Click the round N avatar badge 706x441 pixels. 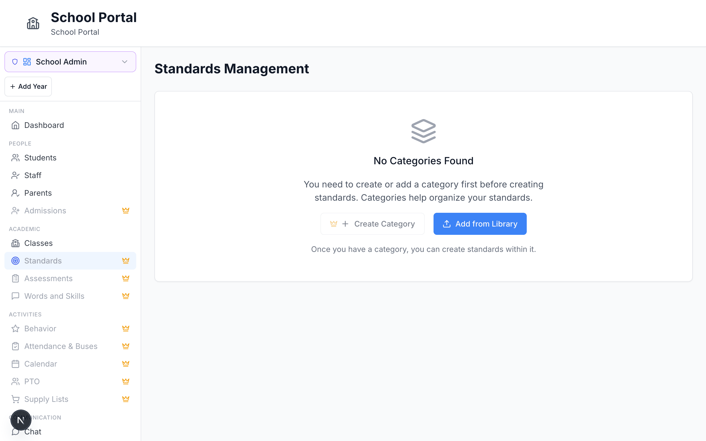click(21, 420)
